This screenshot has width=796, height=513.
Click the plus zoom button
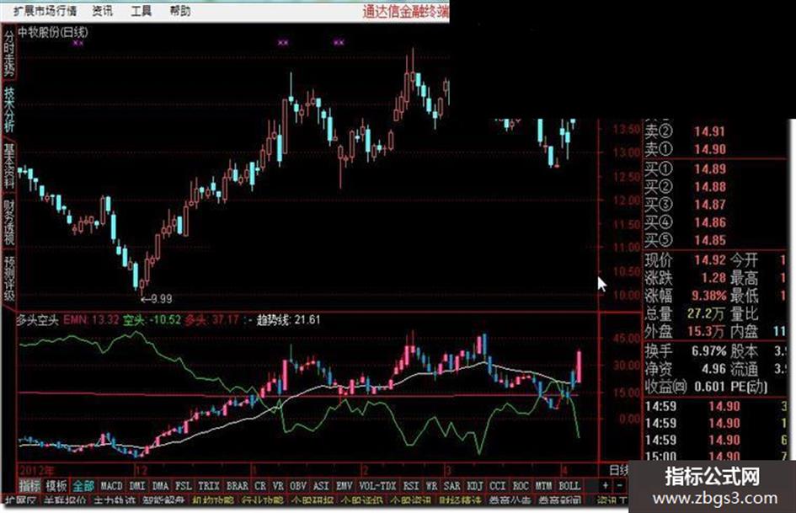(605, 486)
